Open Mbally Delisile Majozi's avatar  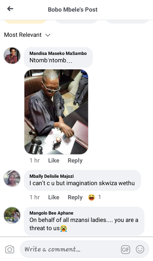point(12,178)
